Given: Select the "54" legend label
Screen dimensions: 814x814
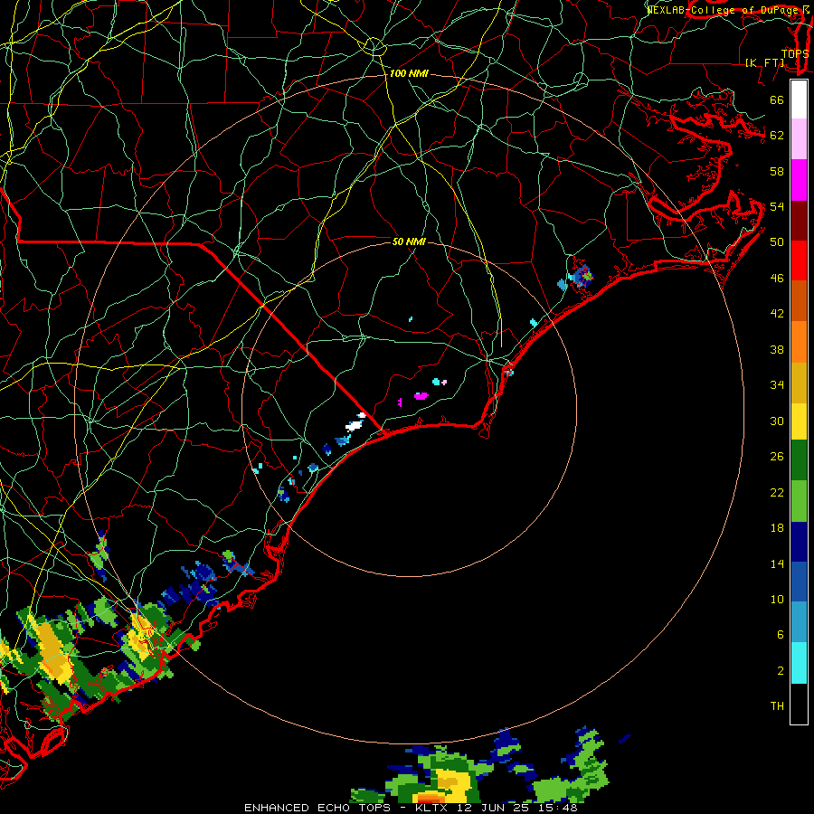Looking at the screenshot, I should (777, 206).
